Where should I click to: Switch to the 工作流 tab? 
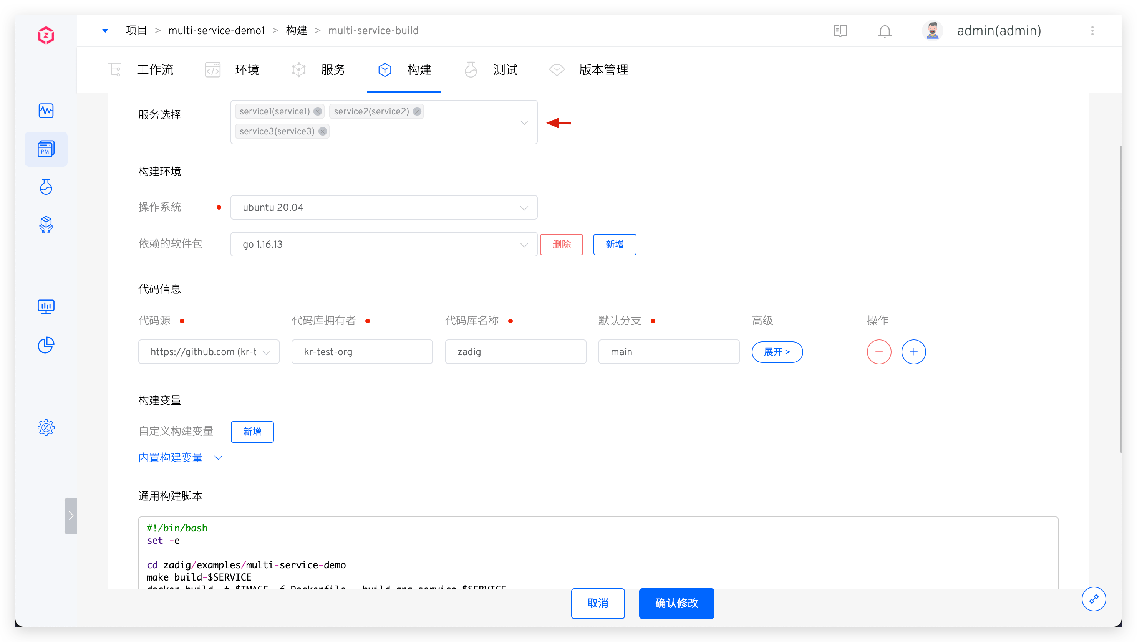coord(155,70)
